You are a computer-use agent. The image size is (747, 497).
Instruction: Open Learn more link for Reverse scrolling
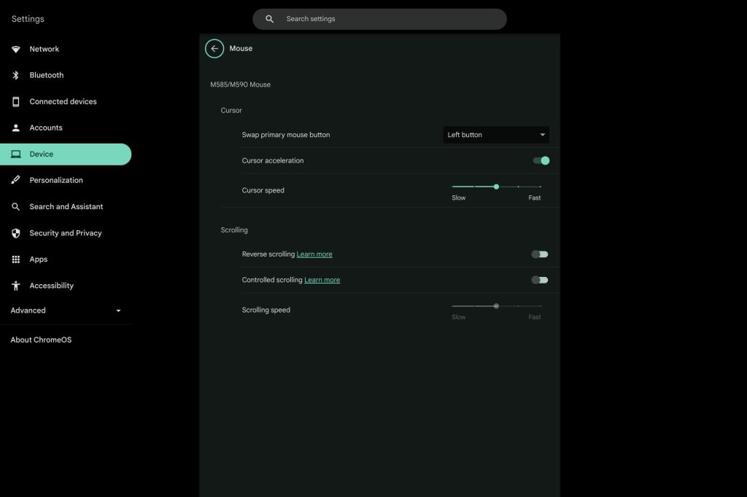(314, 254)
